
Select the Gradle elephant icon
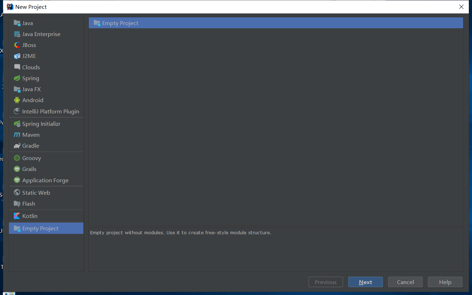(17, 146)
